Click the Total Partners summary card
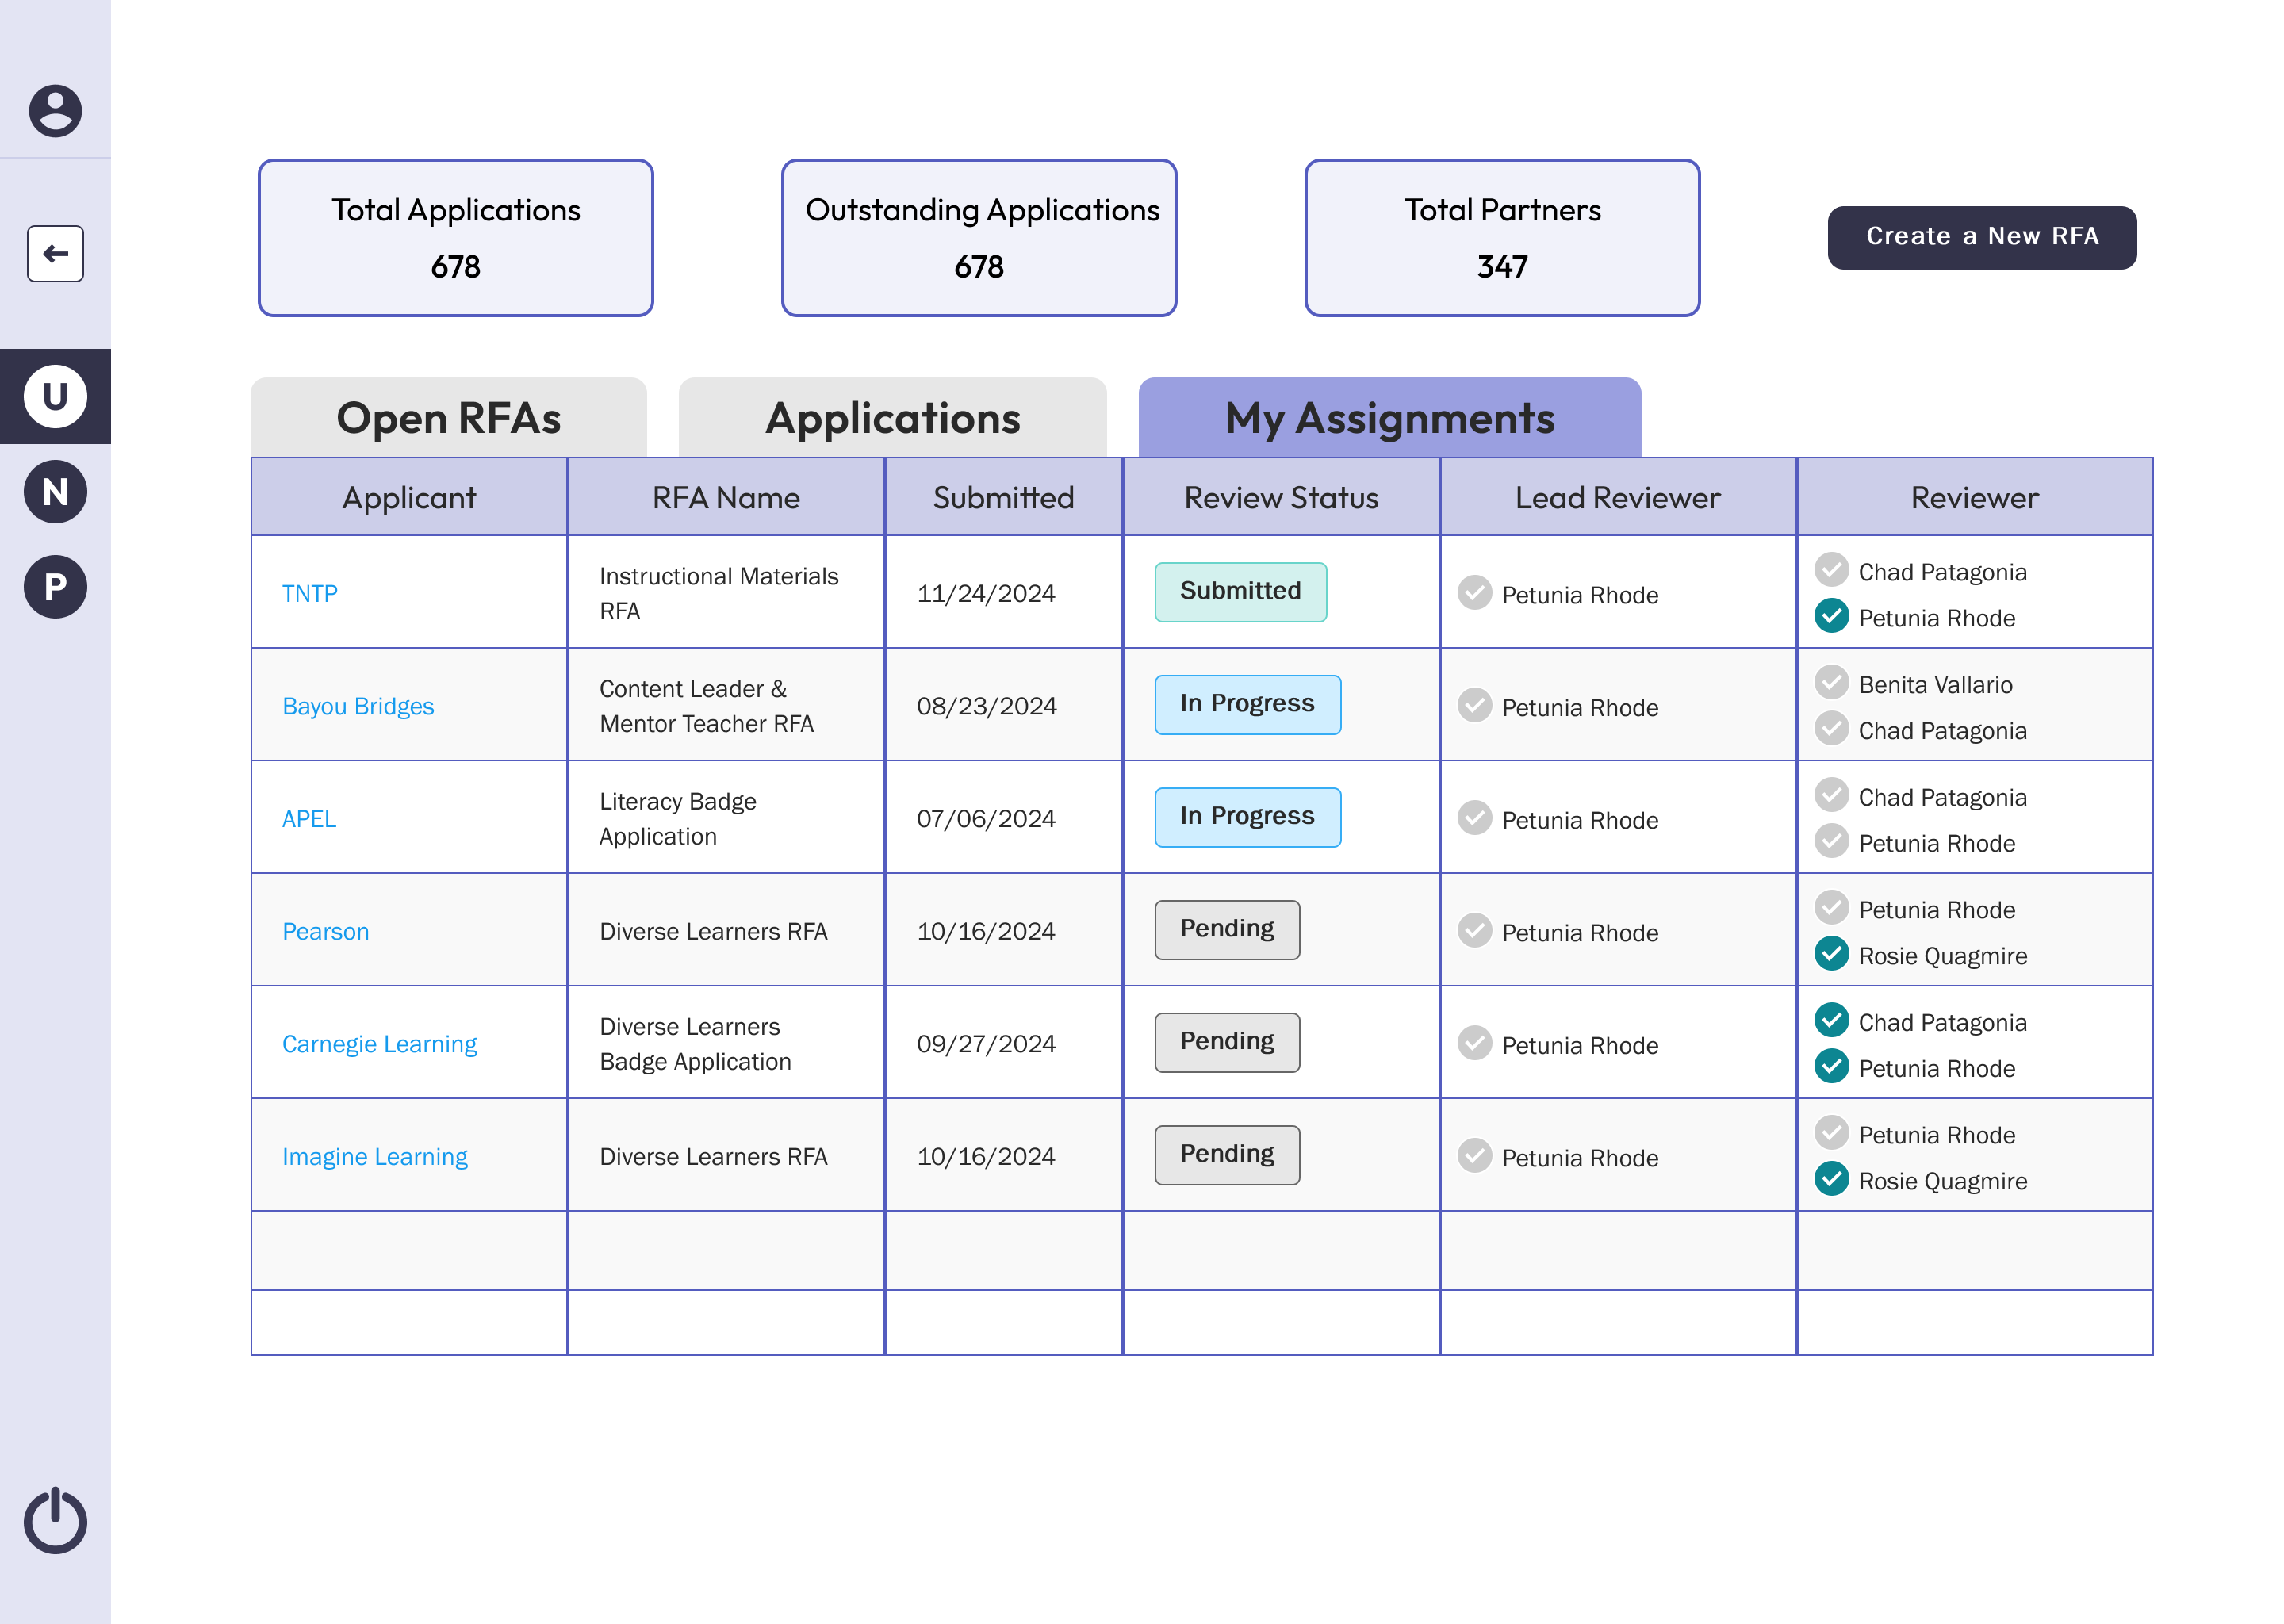Viewport: 2284px width, 1624px height. (x=1501, y=238)
